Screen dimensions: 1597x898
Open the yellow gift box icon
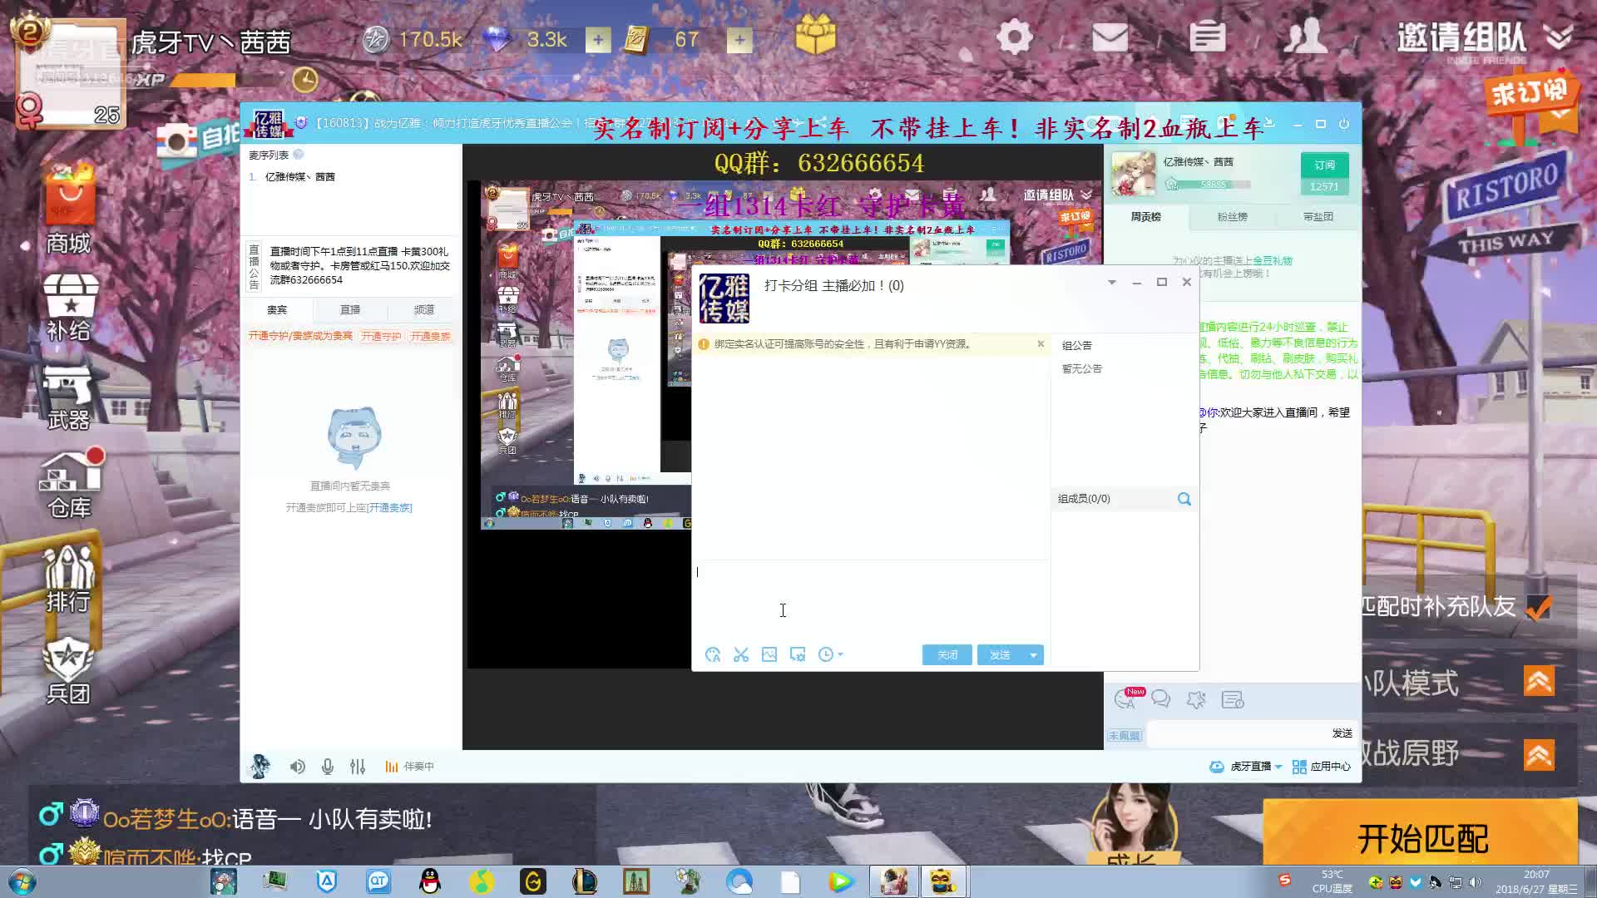[815, 36]
